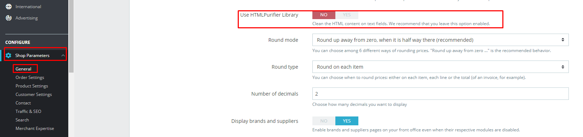Viewport: 583px width, 137px height.
Task: Open General under Shop Parameters
Action: [x=23, y=69]
